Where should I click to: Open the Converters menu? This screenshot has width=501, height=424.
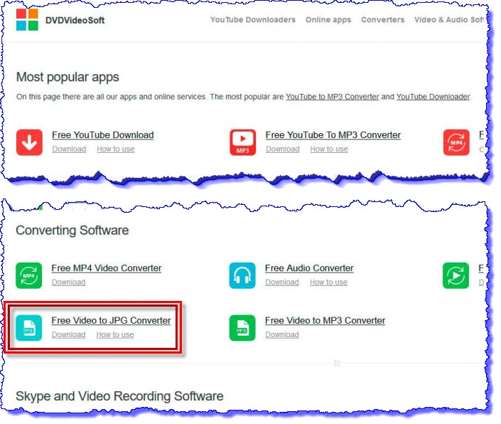tap(383, 20)
